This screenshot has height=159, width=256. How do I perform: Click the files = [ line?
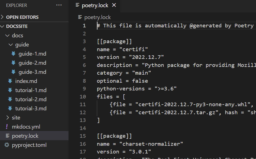tap(111, 97)
